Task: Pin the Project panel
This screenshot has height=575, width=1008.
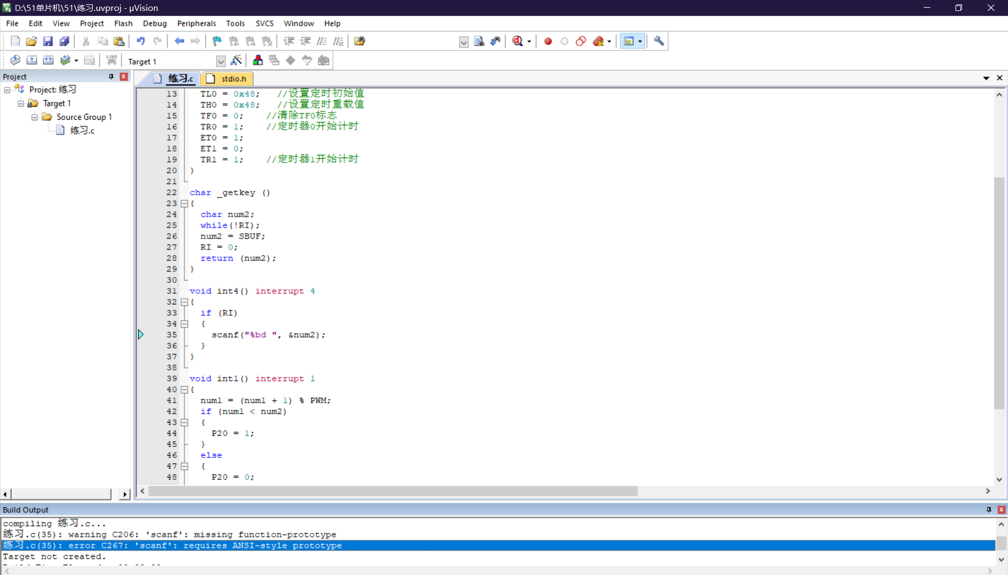Action: (111, 77)
